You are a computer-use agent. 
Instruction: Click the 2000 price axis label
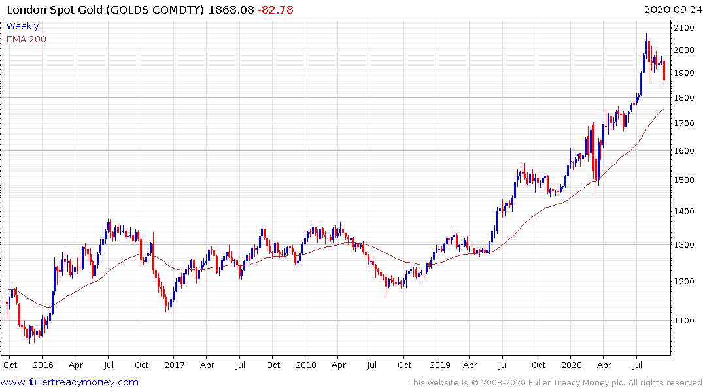point(684,50)
